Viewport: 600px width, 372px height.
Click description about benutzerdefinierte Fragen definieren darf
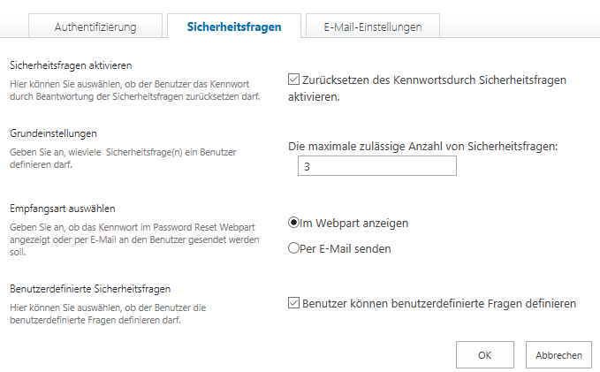point(108,314)
